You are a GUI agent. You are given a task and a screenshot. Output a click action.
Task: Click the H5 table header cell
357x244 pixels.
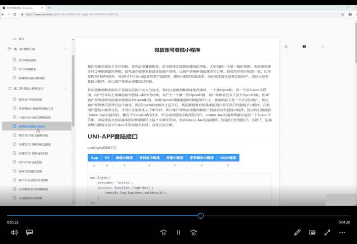click(107, 158)
